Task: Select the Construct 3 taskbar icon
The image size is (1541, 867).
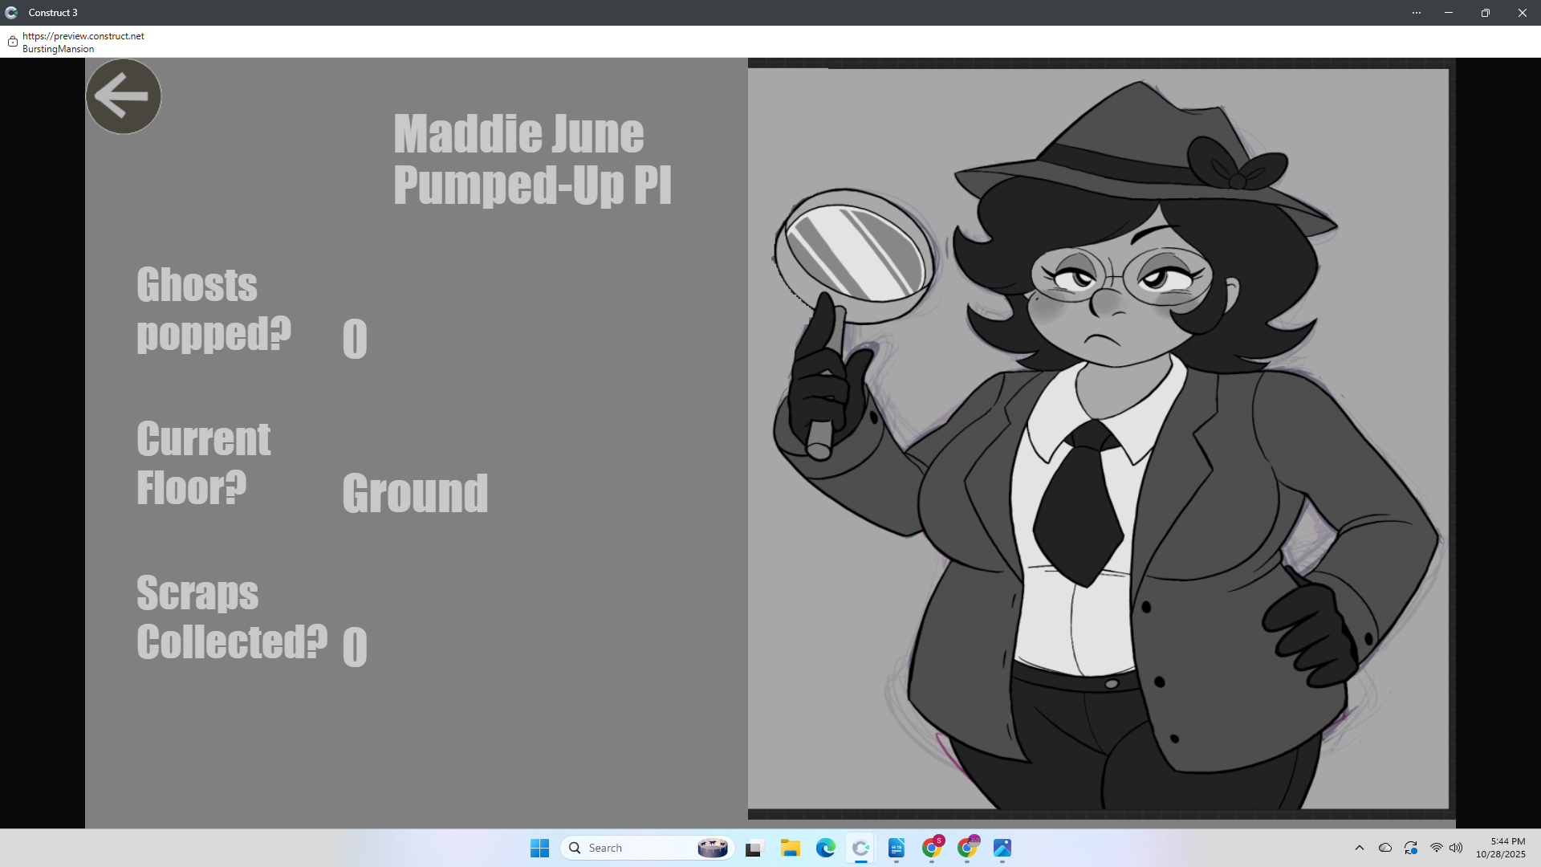Action: (x=860, y=848)
